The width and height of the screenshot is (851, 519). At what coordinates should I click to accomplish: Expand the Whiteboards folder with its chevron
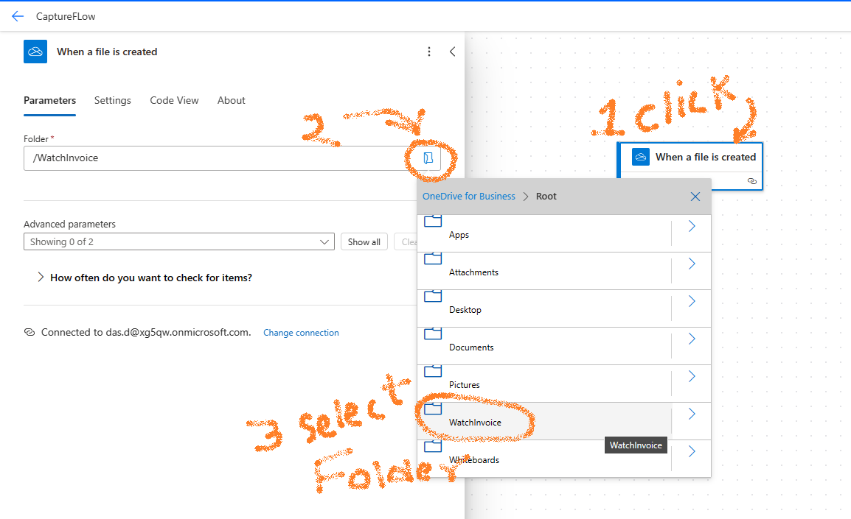(692, 451)
